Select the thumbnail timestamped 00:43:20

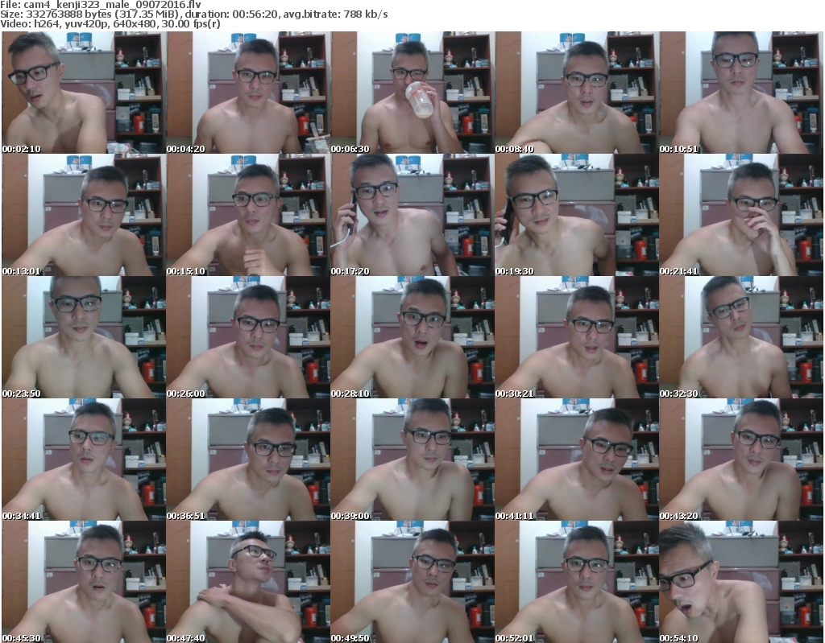741,460
